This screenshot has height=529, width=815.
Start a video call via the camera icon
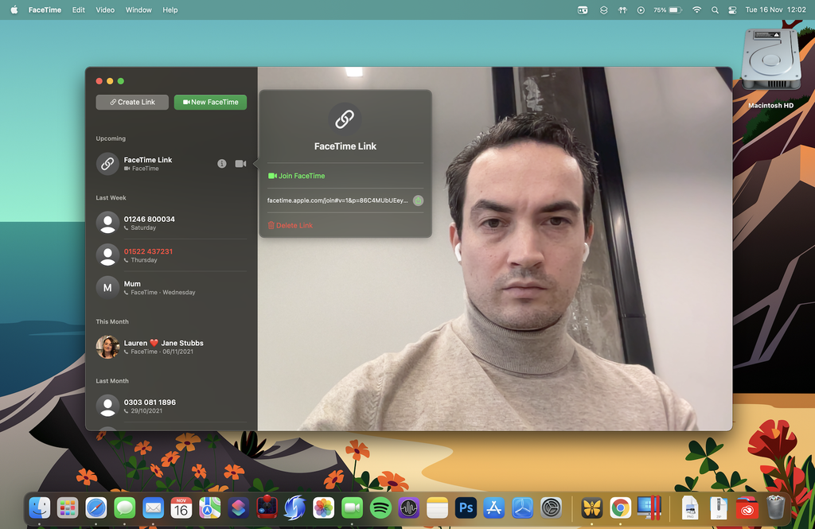240,163
